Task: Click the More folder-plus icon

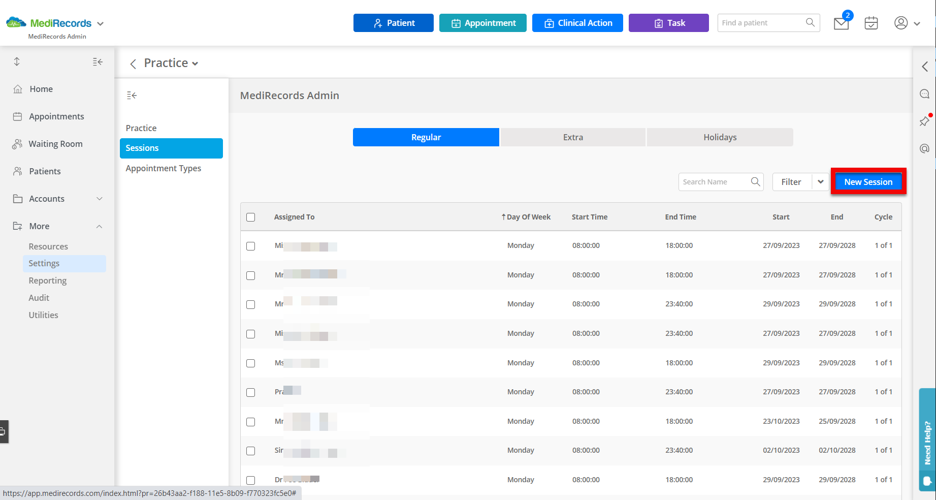Action: coord(18,226)
